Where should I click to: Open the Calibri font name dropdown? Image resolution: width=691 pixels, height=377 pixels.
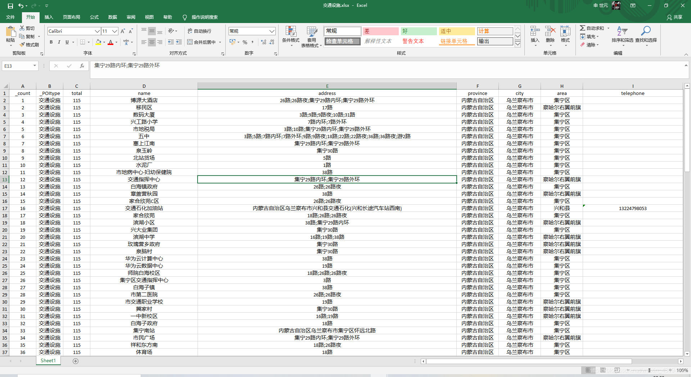click(x=97, y=31)
